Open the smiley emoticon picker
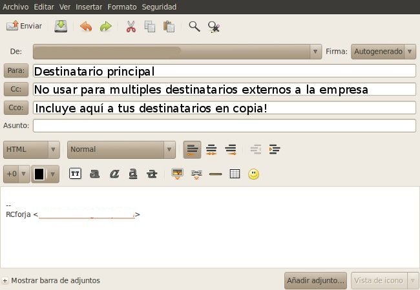 [x=254, y=174]
